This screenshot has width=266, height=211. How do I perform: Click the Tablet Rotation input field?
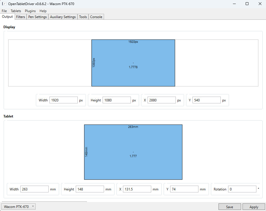coord(242,189)
